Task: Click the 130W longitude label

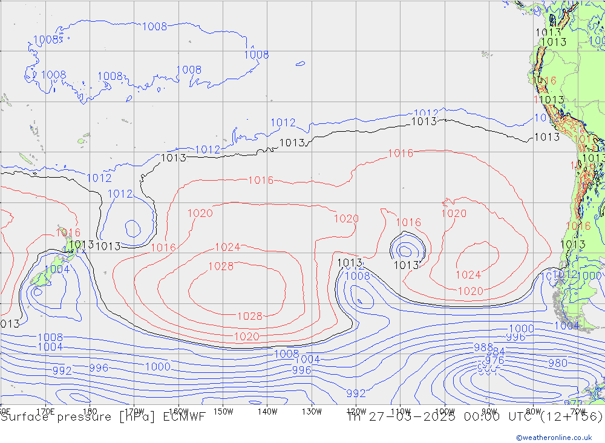Action: [x=312, y=412]
